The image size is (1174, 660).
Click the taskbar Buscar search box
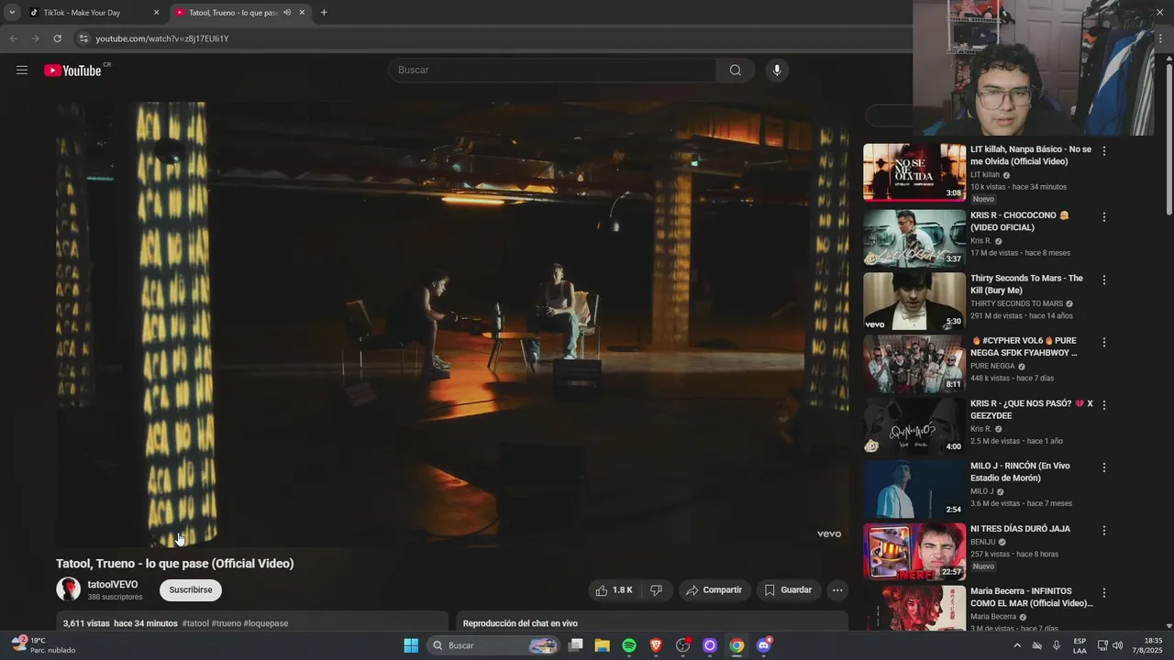click(494, 645)
